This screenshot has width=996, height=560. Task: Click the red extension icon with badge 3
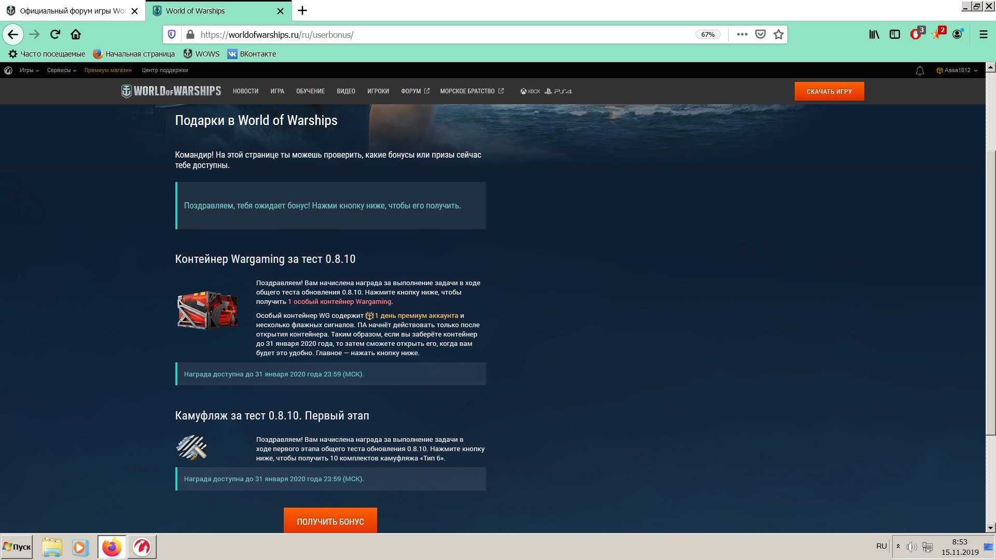click(916, 34)
